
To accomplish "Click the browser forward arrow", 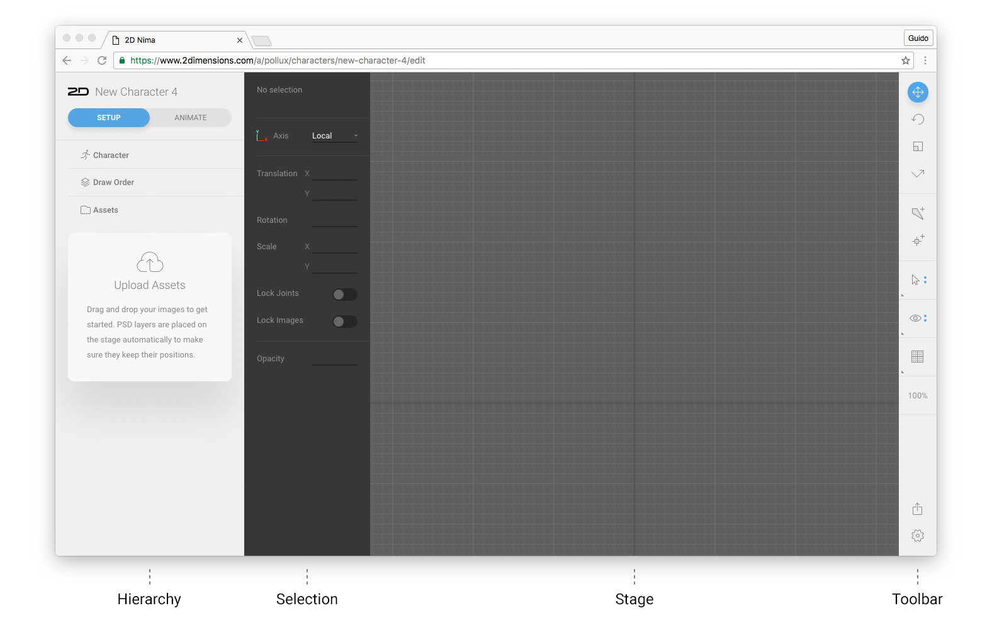I will click(x=84, y=60).
